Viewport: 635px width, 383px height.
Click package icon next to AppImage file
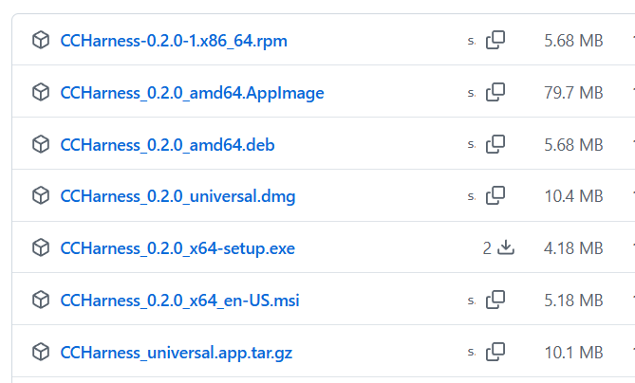[x=41, y=92]
